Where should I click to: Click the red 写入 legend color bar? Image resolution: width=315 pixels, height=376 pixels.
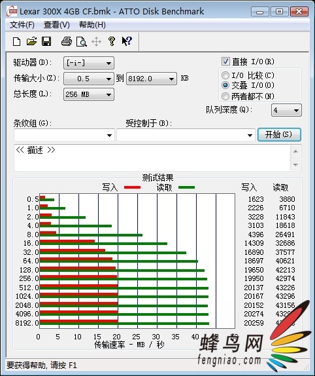[132, 187]
